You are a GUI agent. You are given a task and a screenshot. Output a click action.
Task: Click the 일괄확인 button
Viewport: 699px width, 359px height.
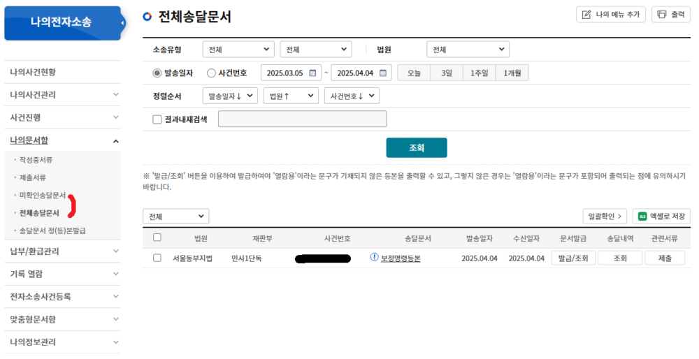[605, 217]
